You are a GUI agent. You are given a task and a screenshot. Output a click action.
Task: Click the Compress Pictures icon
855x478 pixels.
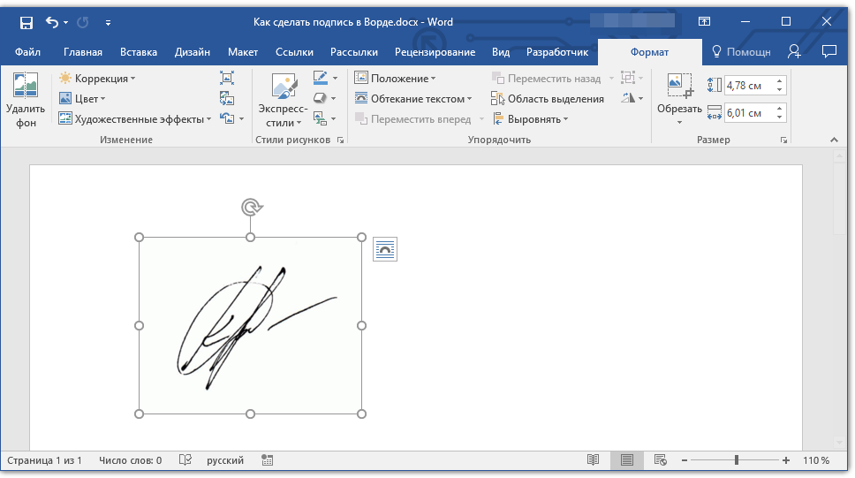click(227, 78)
